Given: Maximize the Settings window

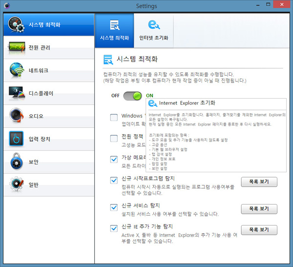Looking at the screenshot, I should tap(268, 5).
